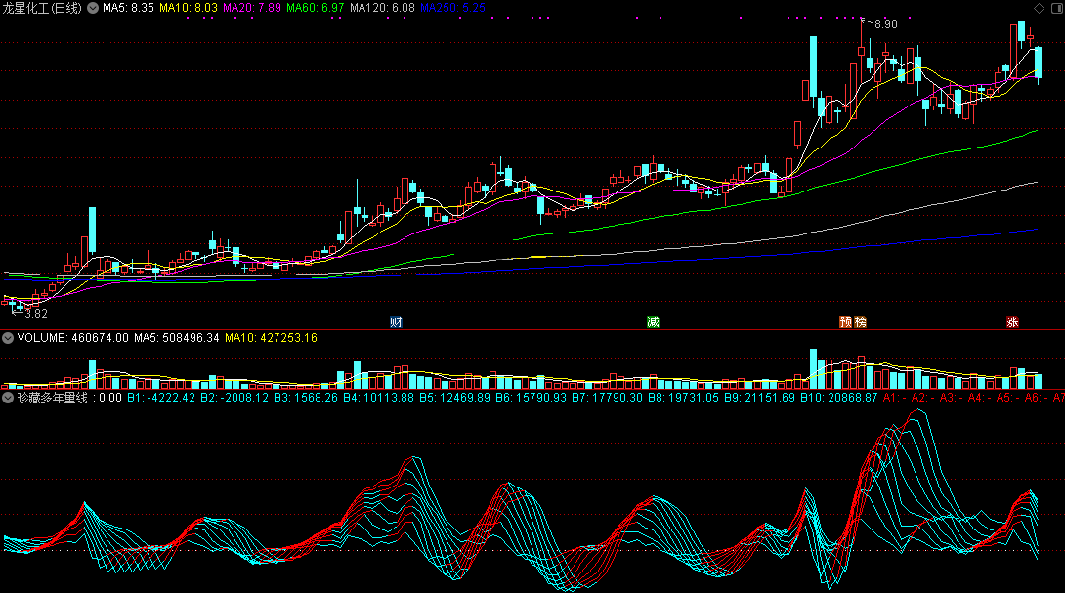
Task: Select the blue MA250: 5.25 label
Action: click(453, 8)
